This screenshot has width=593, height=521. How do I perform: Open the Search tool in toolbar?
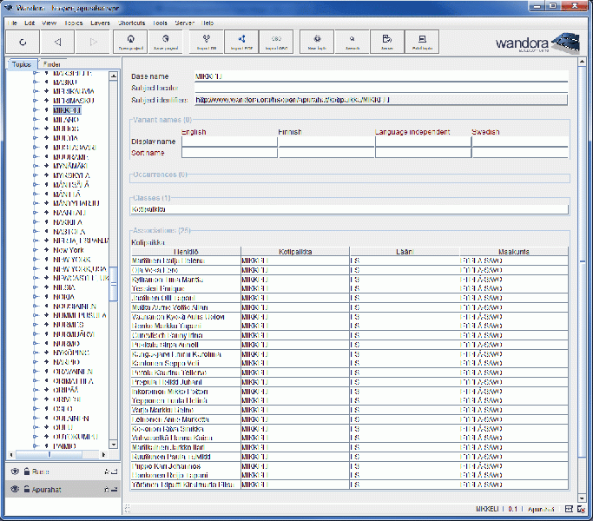pyautogui.click(x=353, y=41)
